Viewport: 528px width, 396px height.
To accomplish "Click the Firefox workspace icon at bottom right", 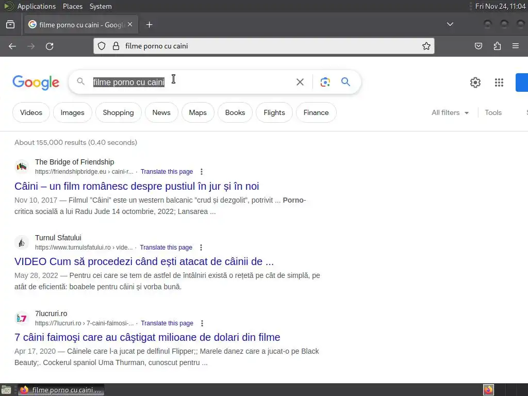I will click(x=488, y=390).
